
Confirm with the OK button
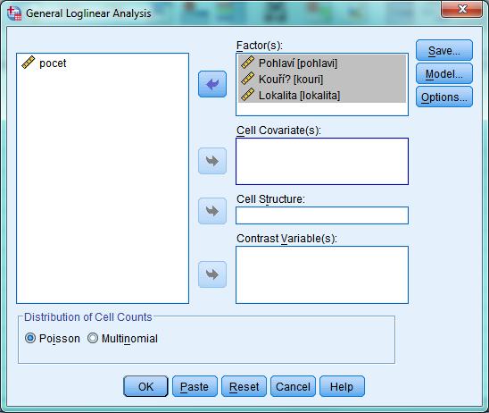click(145, 386)
